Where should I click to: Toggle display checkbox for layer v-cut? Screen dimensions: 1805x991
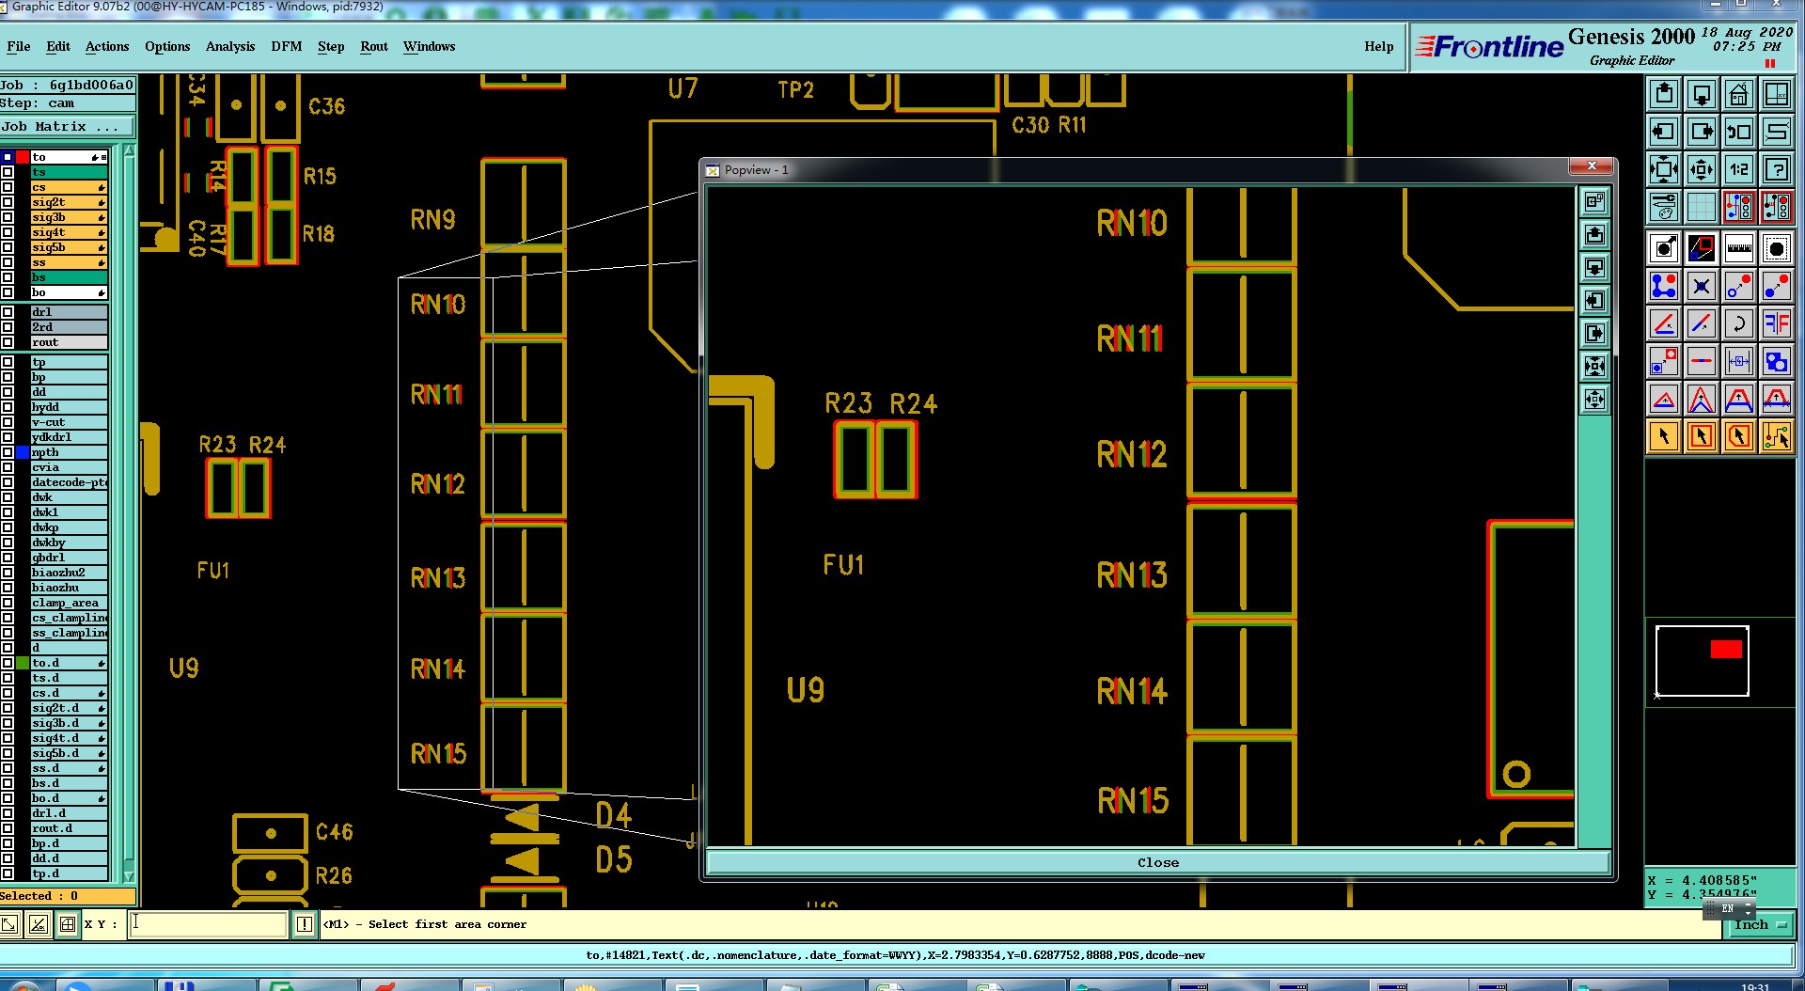point(8,422)
